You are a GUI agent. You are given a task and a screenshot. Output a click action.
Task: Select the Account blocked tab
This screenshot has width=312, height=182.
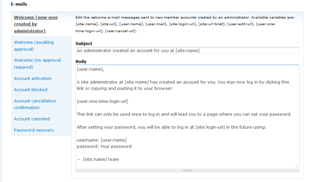coord(30,90)
